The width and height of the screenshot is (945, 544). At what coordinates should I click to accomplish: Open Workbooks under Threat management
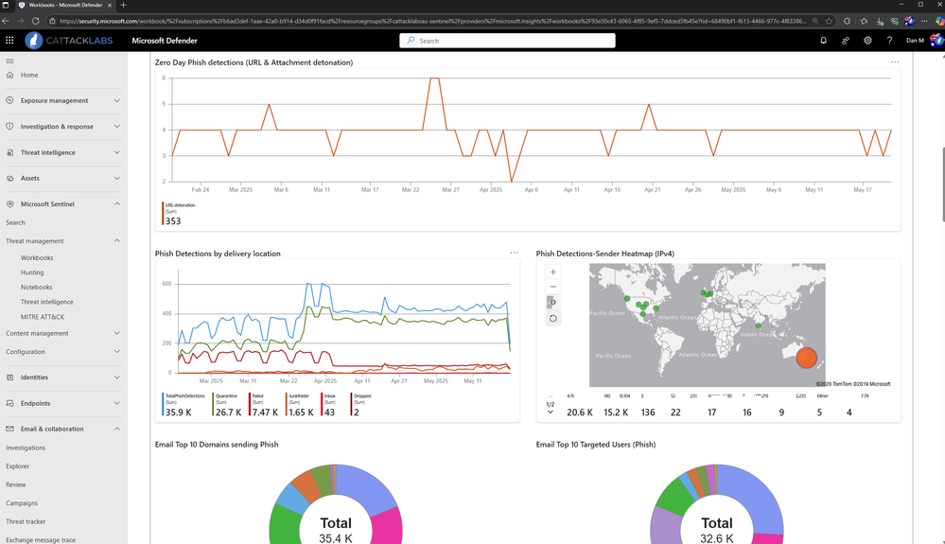point(37,258)
